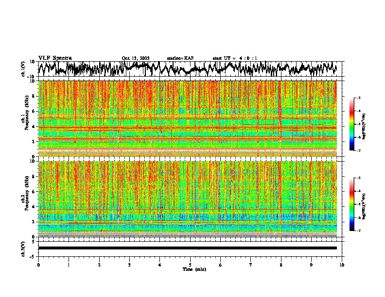
Task: Click the ch.3(V) axis label
Action: [23, 249]
